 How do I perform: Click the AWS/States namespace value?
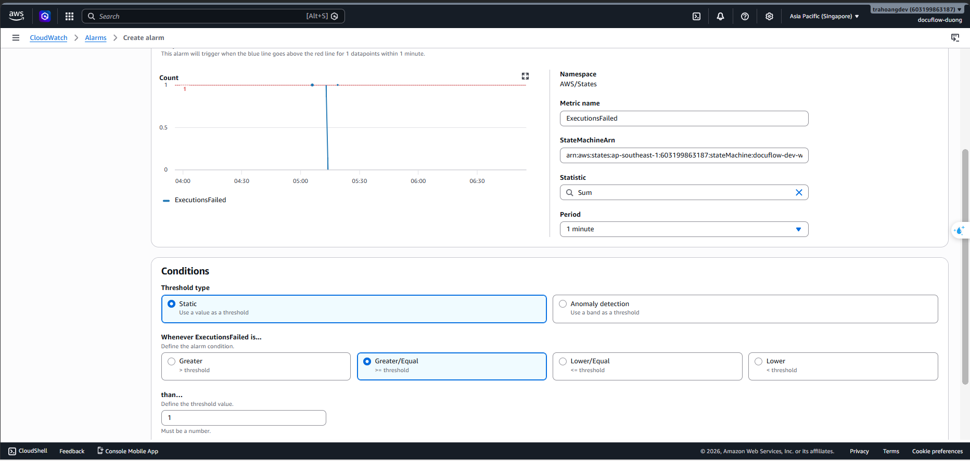(578, 84)
